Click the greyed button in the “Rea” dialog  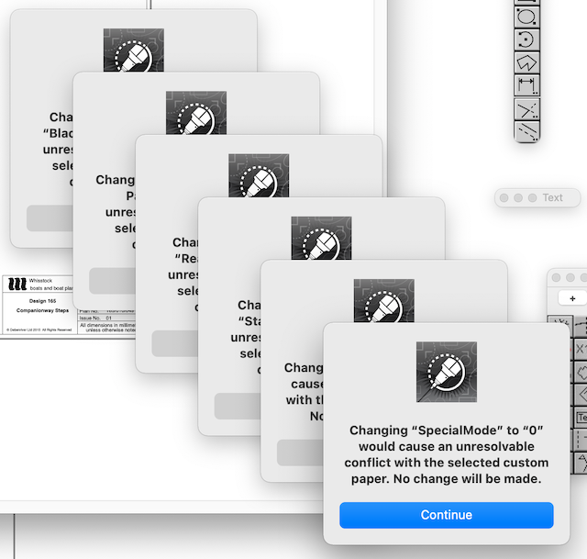[174, 343]
